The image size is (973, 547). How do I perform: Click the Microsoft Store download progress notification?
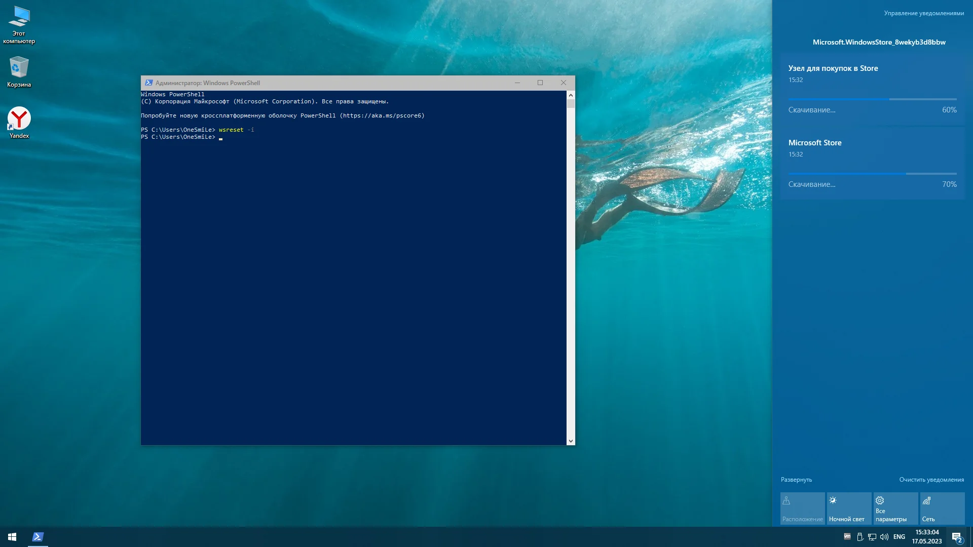[x=872, y=163]
